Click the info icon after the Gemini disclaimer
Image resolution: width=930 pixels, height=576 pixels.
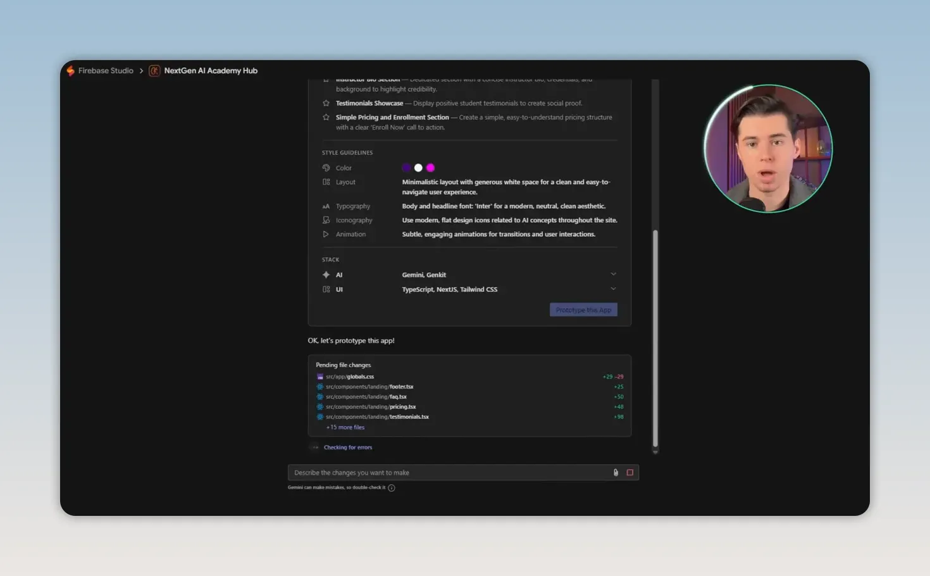point(392,488)
